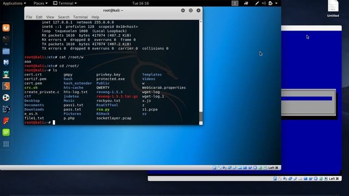Click the 'hash_extender' directory name
The image size is (349, 196).
point(77,83)
